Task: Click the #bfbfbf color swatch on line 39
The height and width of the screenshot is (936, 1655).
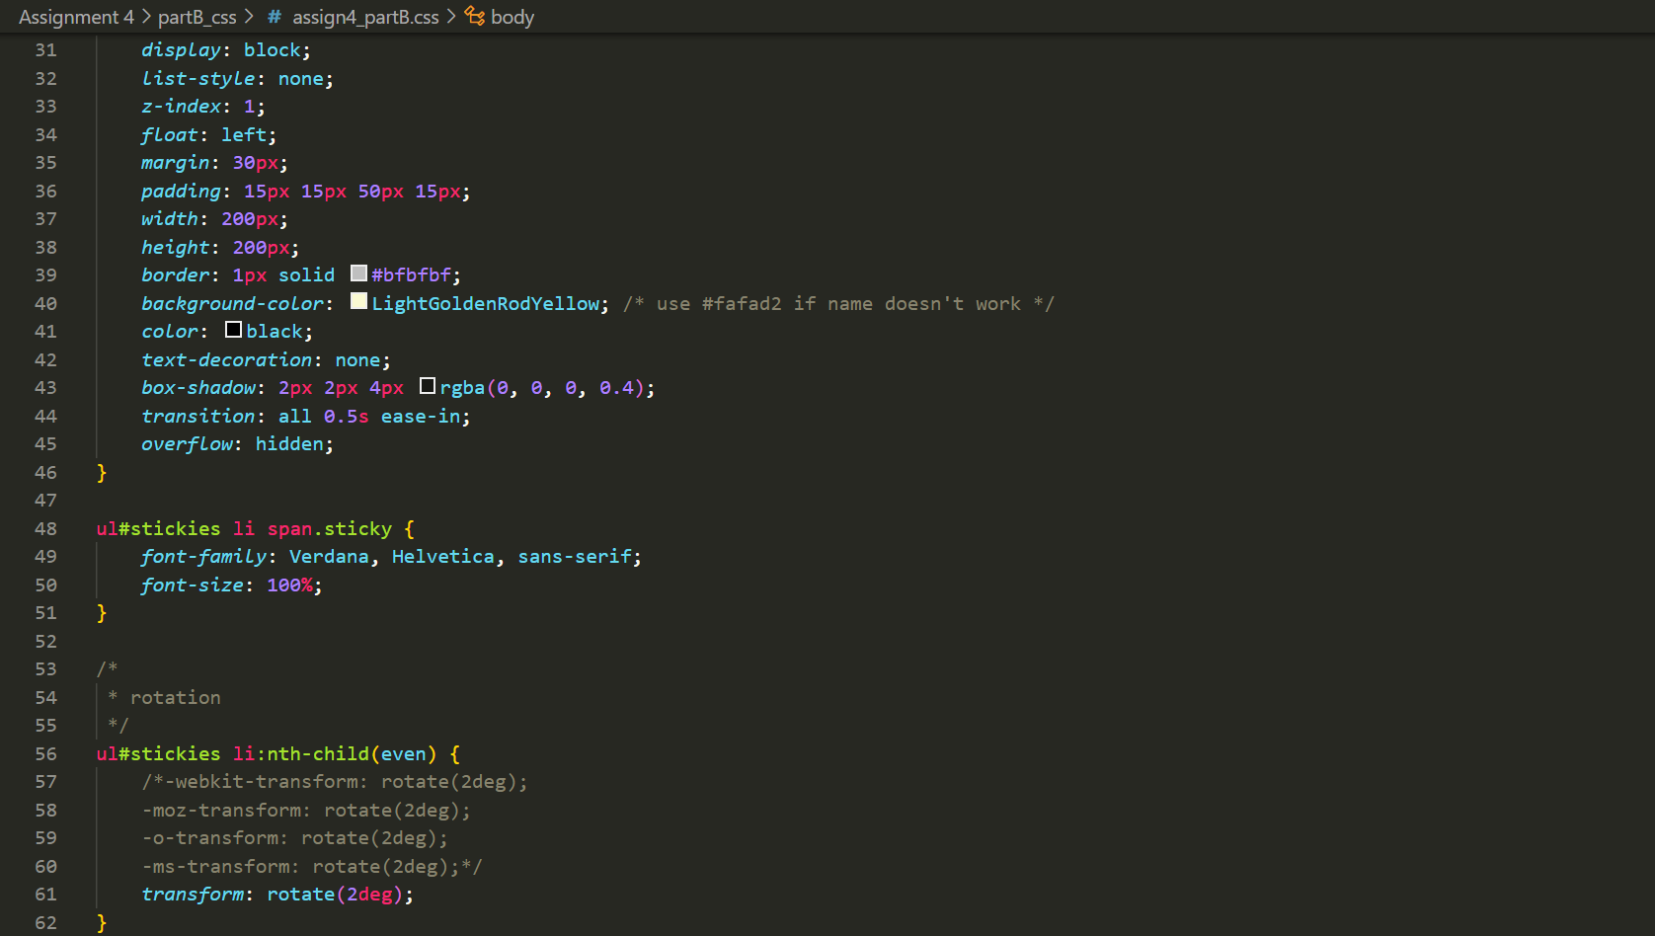Action: tap(357, 273)
